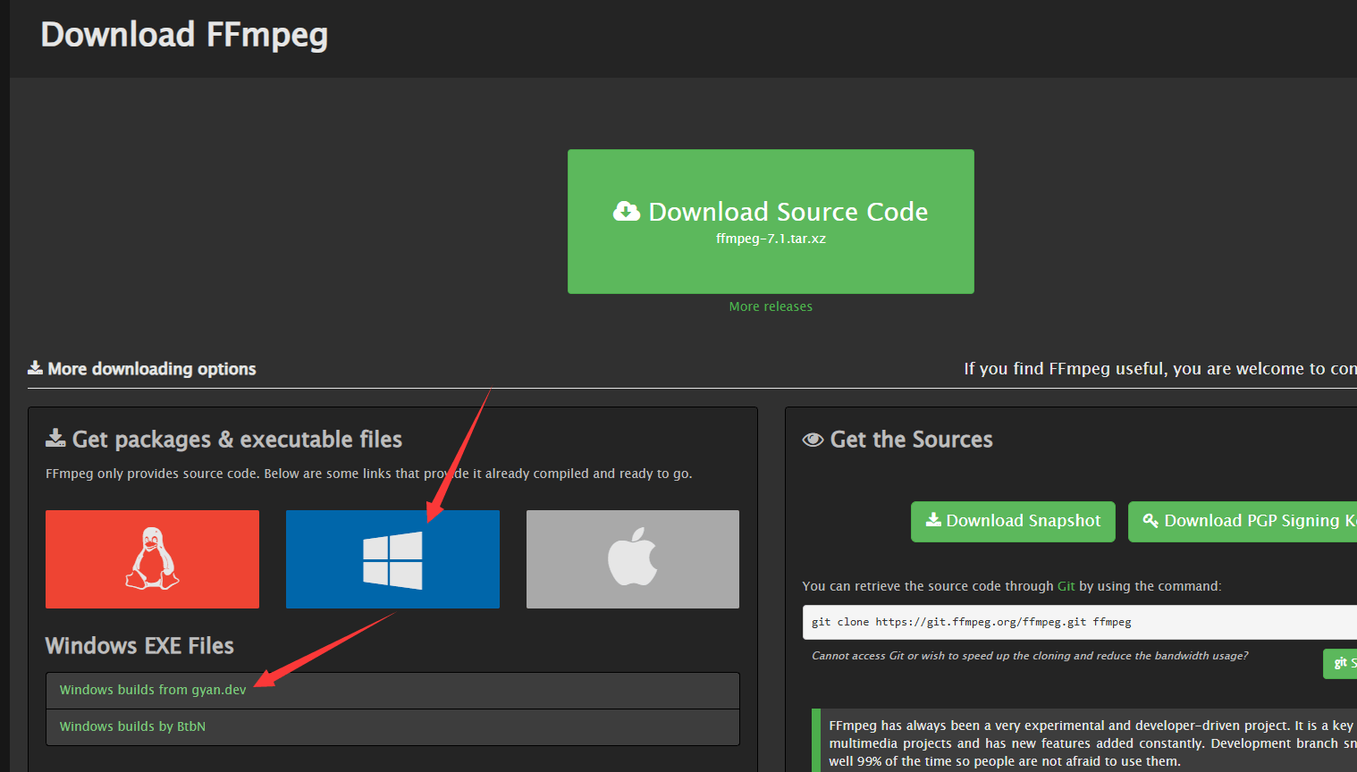Click the ffmpeg-7.1.tar.xz file name text
The width and height of the screenshot is (1357, 772).
[x=771, y=239]
